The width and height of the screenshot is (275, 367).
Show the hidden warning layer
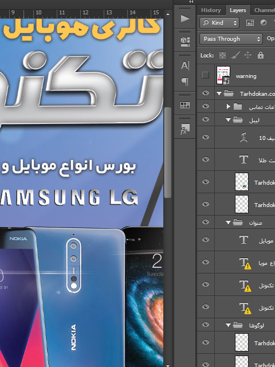(205, 75)
